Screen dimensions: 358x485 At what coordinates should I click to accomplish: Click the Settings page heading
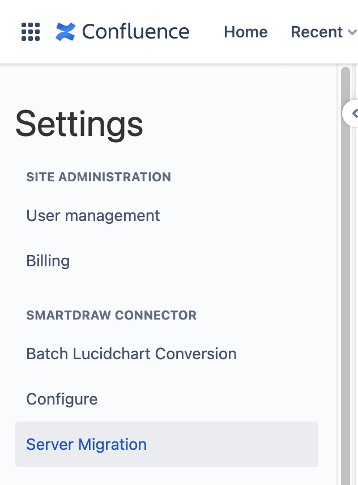point(79,124)
